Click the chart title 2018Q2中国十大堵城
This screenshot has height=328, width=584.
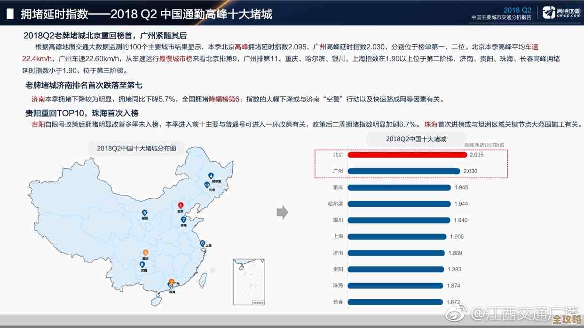[417, 139]
